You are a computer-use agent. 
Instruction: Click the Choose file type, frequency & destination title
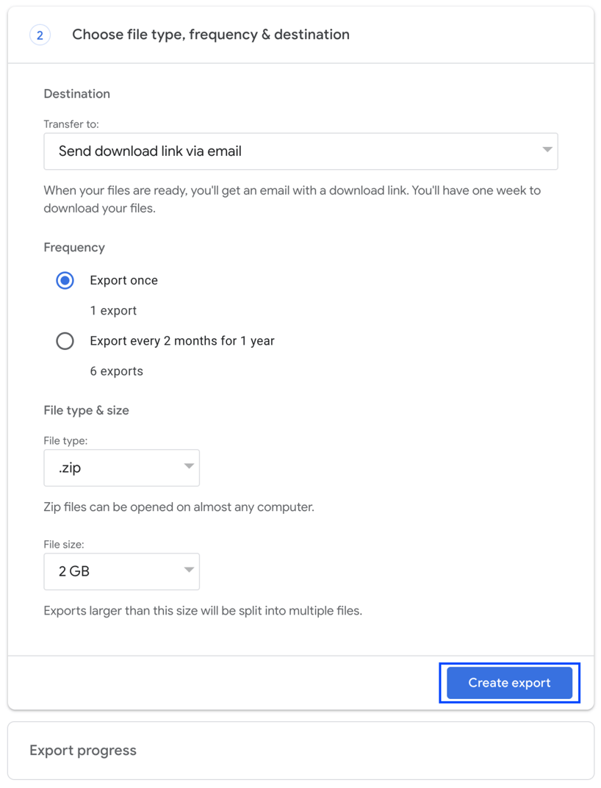[x=210, y=35]
